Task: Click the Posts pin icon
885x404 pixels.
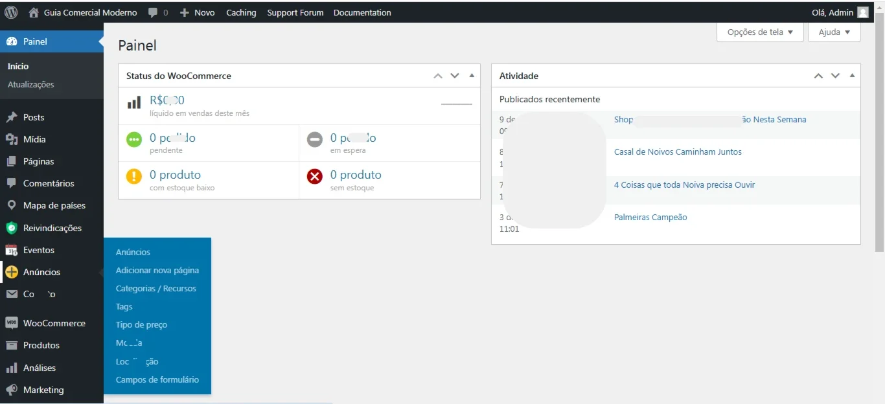Action: [11, 117]
